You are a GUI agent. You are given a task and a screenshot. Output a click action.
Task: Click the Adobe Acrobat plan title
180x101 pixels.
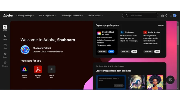(154, 32)
